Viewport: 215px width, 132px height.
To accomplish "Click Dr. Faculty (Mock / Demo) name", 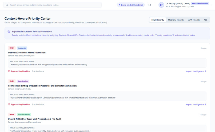I will [178, 3].
